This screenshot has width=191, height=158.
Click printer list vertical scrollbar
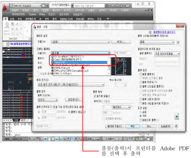click(x=109, y=65)
